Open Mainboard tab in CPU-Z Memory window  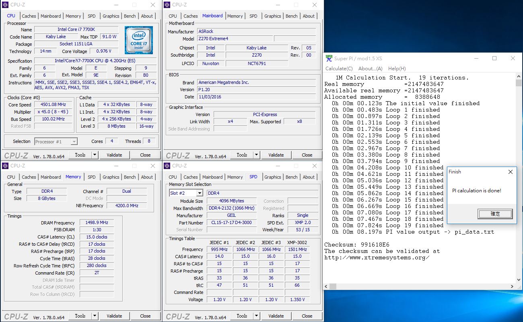click(x=51, y=177)
